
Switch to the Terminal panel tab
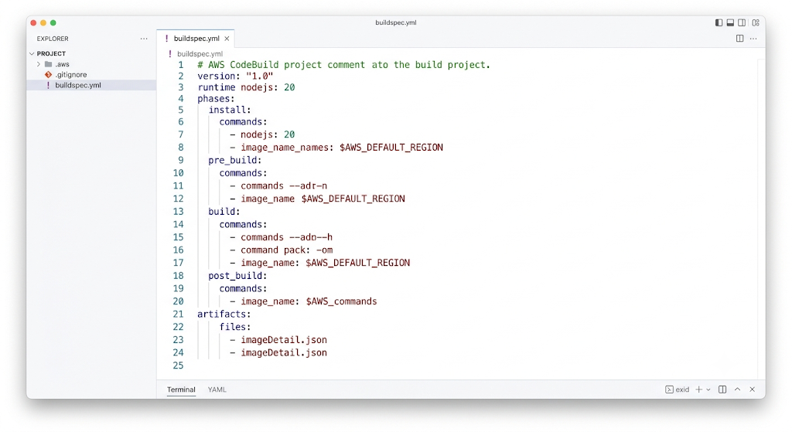(181, 389)
